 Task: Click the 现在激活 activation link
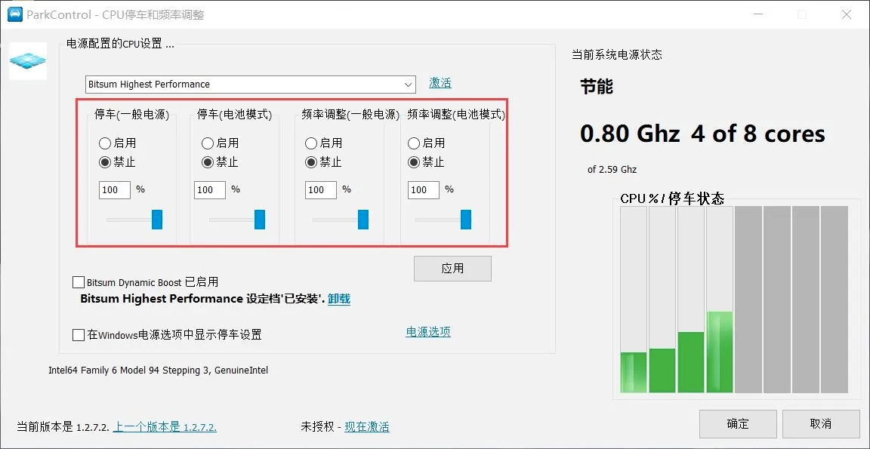(x=367, y=426)
